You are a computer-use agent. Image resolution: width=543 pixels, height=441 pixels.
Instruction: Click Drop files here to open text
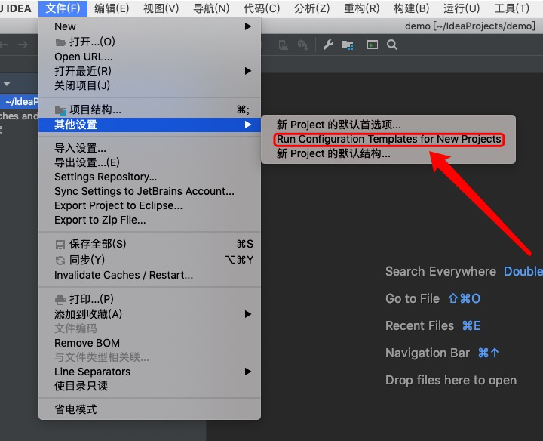[451, 381]
